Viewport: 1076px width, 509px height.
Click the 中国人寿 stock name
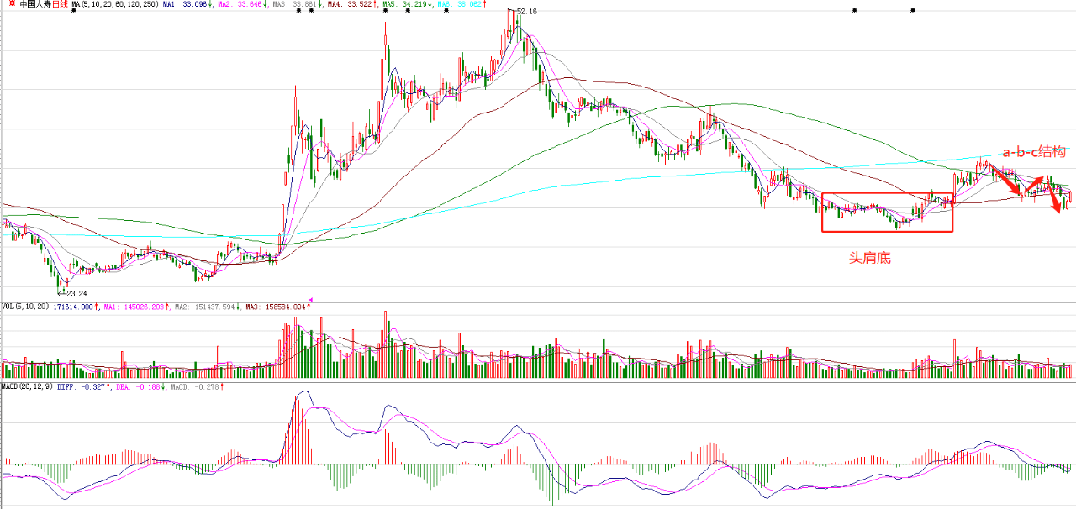(34, 4)
